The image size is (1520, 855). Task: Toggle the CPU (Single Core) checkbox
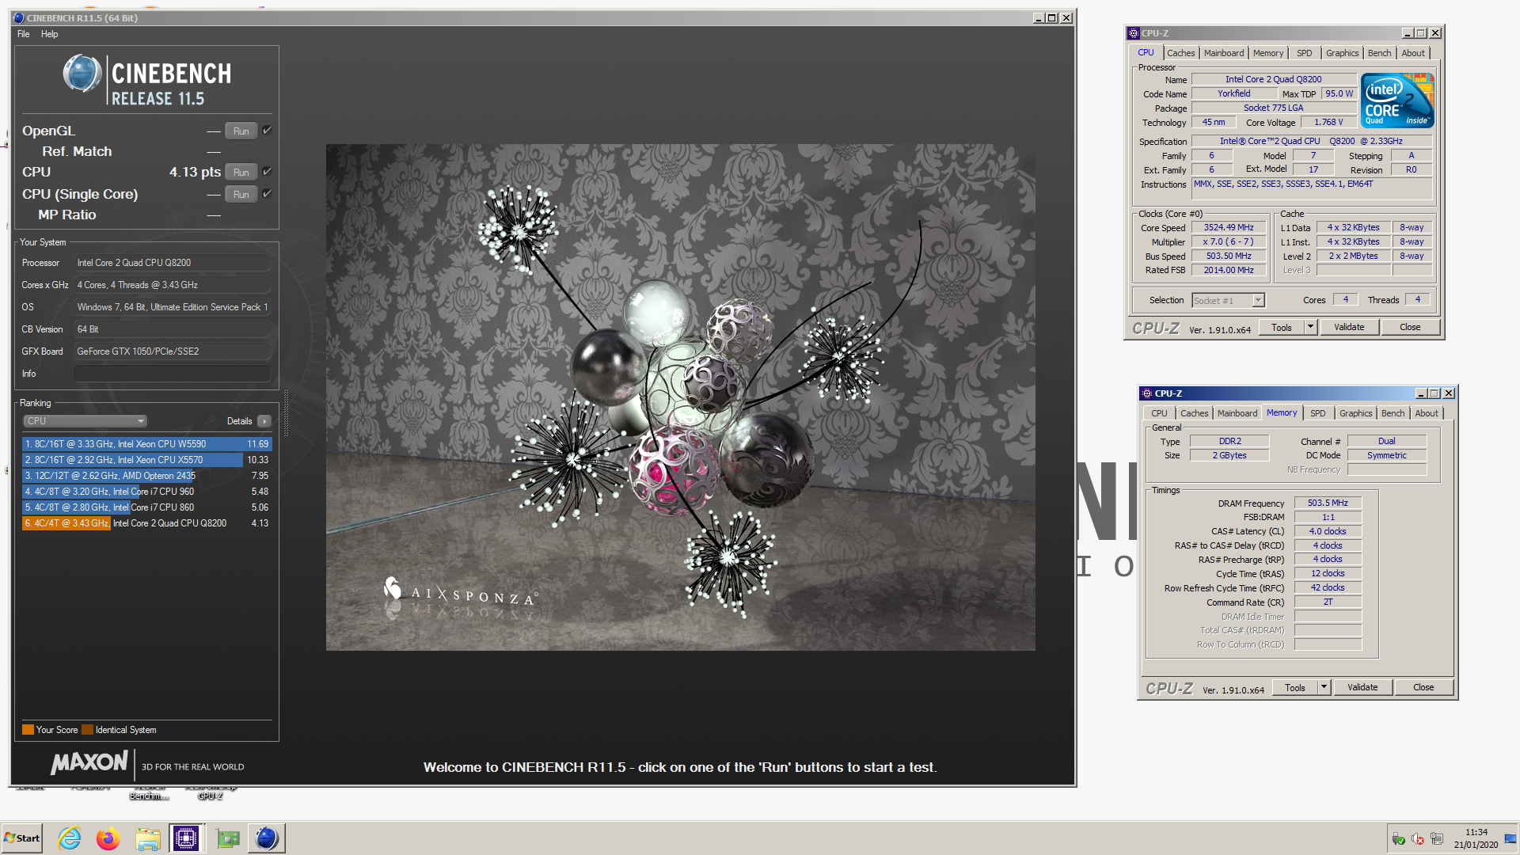point(267,193)
